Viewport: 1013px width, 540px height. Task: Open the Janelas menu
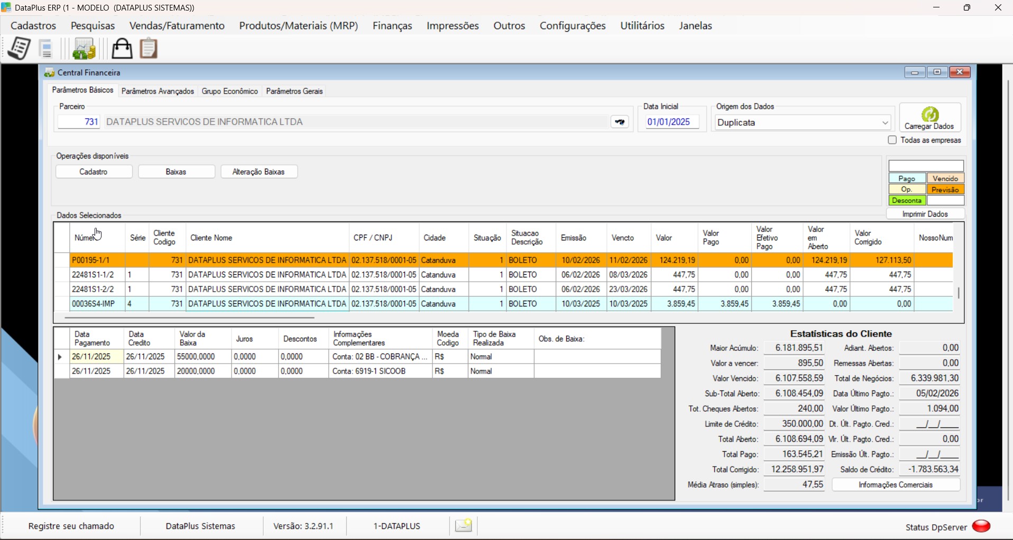click(x=696, y=26)
